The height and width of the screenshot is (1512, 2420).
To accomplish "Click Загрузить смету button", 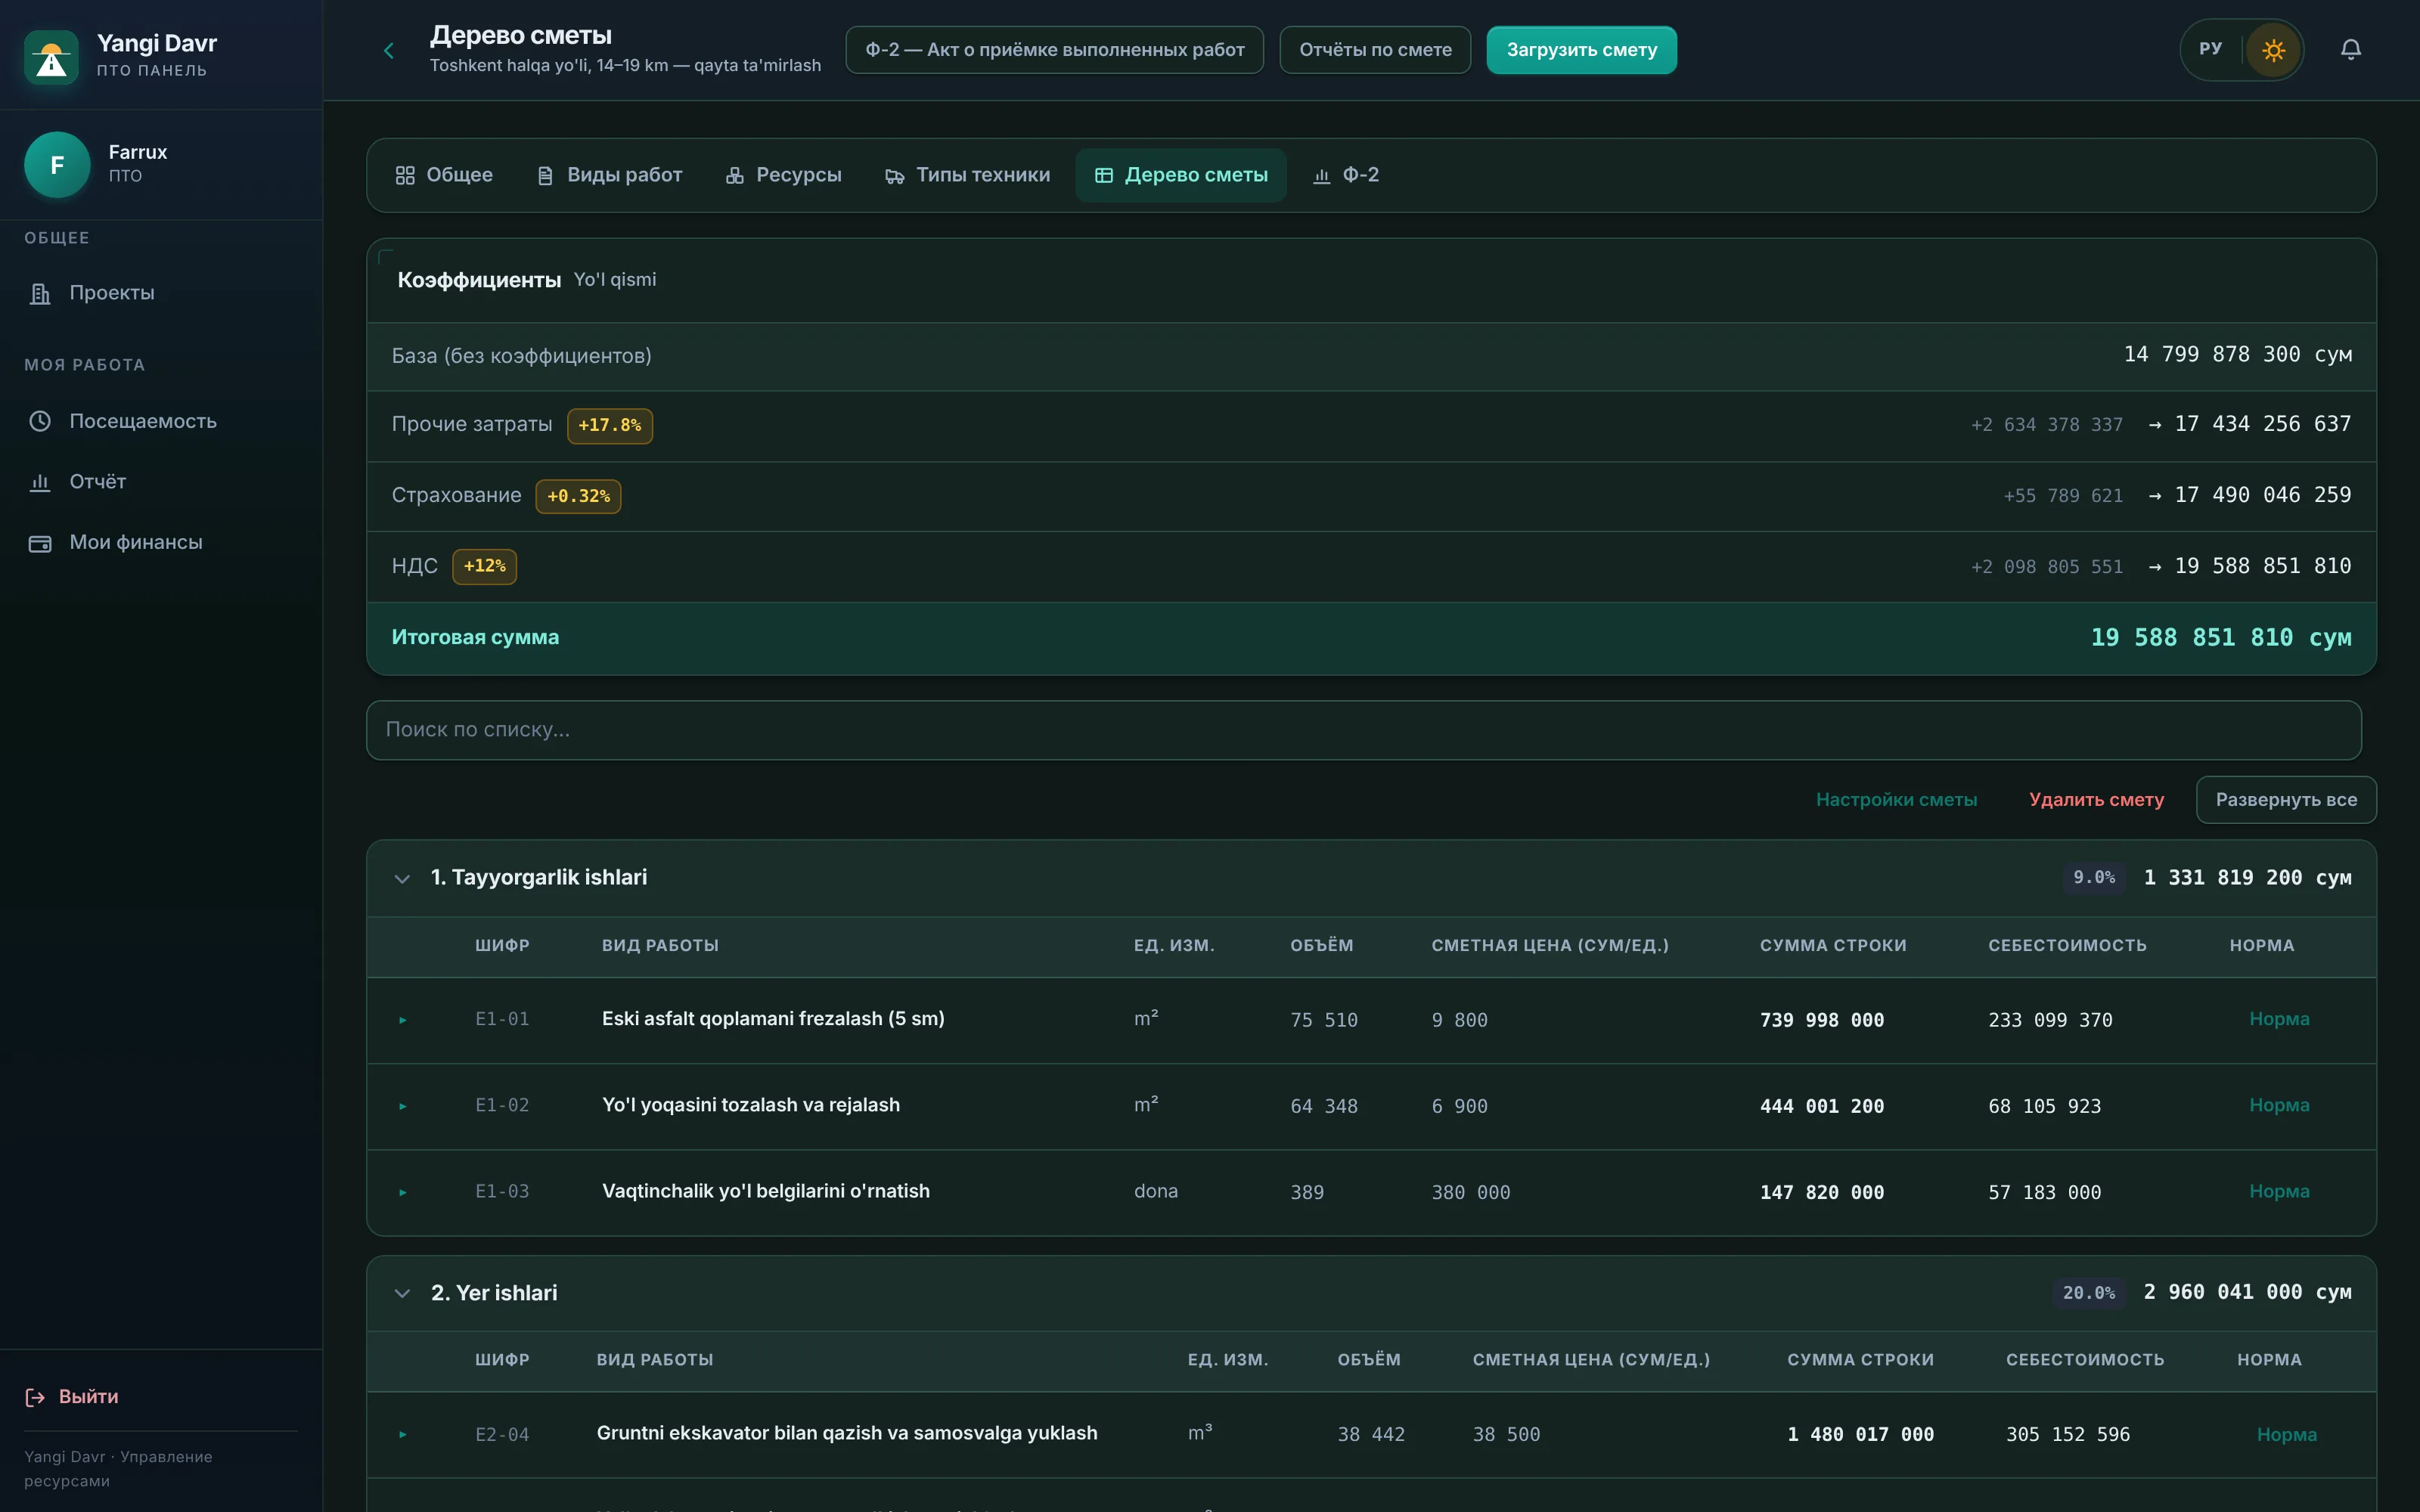I will 1581,50.
